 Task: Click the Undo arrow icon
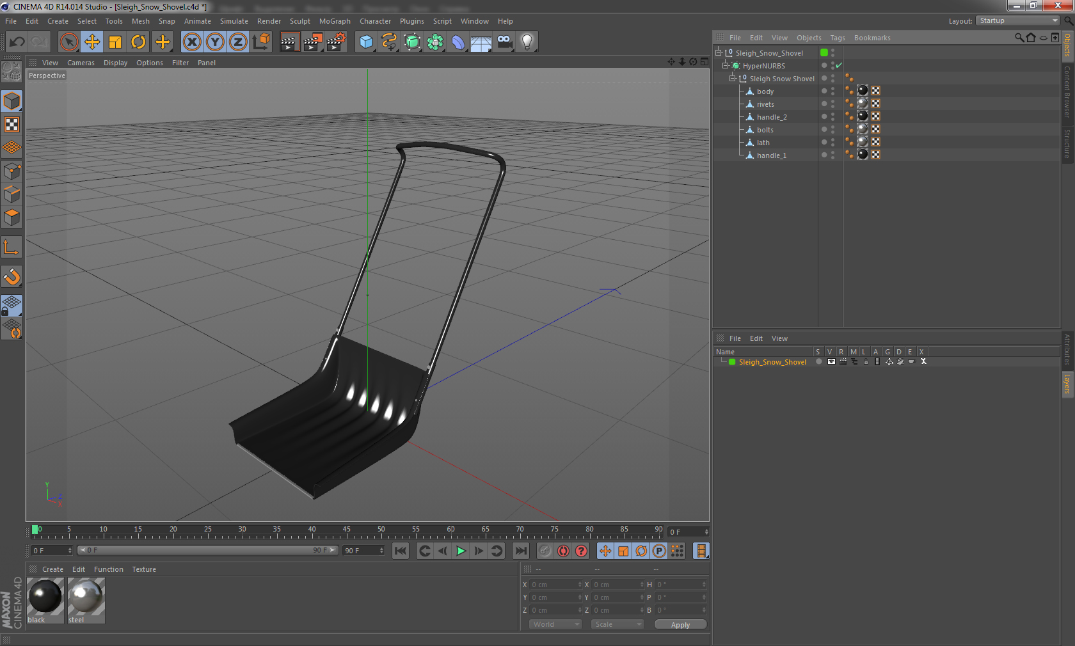[17, 42]
